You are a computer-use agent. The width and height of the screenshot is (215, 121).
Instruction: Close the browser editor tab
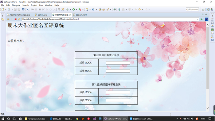(70, 15)
